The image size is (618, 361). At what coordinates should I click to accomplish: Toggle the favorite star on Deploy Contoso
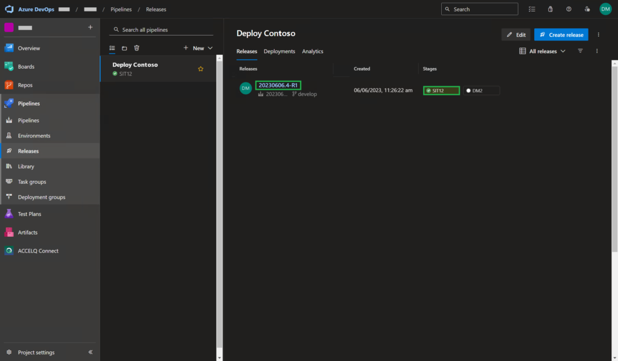[200, 69]
